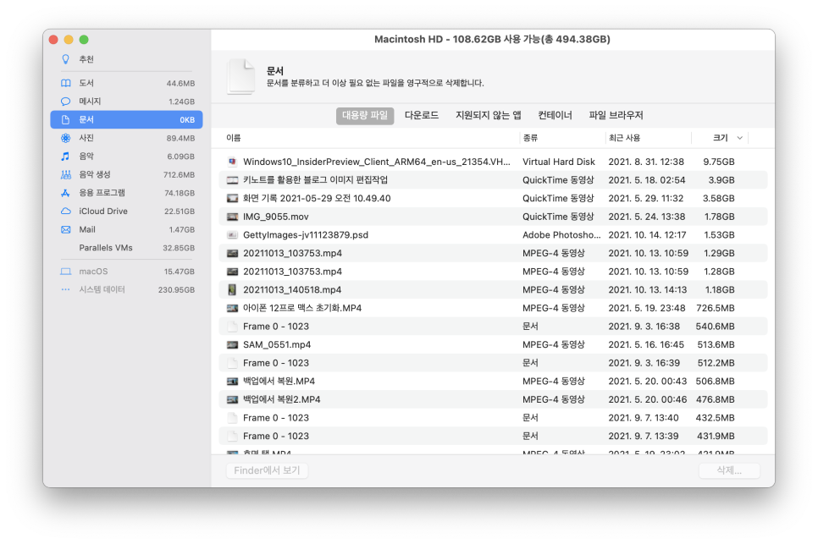Click the 9.75GB size value
818x544 pixels.
coord(719,162)
